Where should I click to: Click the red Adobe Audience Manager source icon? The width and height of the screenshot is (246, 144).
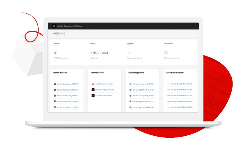93,84
